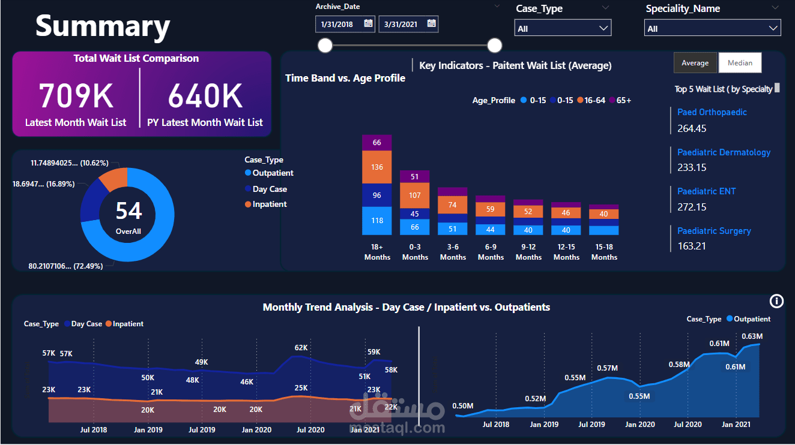Open the start date calendar picker icon
The height and width of the screenshot is (445, 795).
(x=368, y=24)
